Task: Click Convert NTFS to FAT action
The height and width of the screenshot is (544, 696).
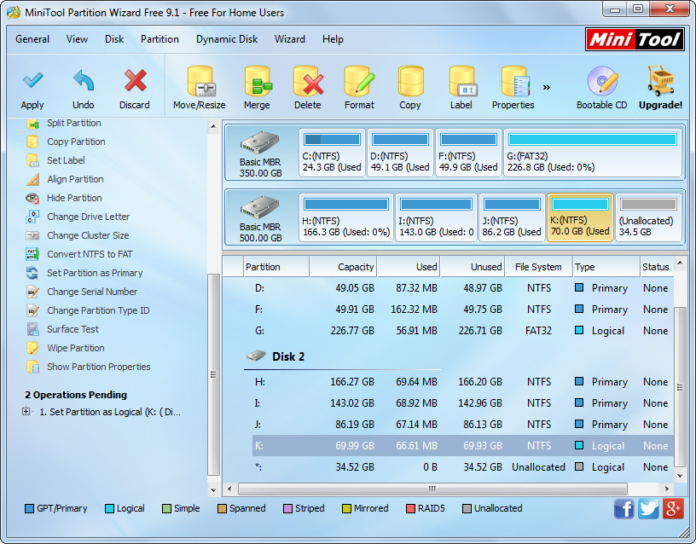Action: [90, 254]
